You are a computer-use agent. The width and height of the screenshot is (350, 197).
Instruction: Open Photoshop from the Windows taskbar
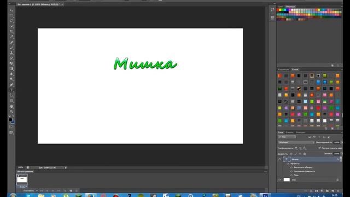tap(265, 195)
